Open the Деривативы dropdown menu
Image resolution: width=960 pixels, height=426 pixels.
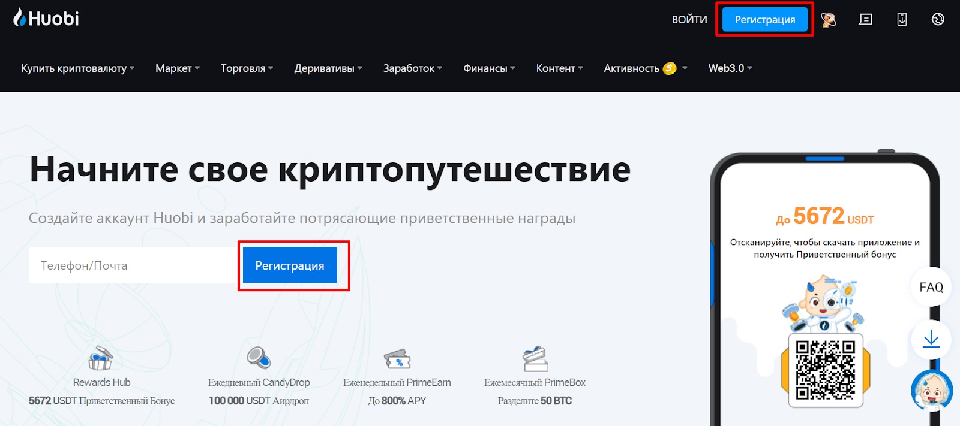tap(328, 68)
